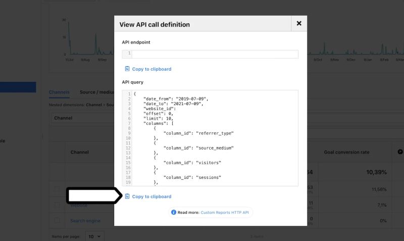Image resolution: width=404 pixels, height=241 pixels.
Task: Click the 7,1% conversion rate value
Action: point(382,205)
